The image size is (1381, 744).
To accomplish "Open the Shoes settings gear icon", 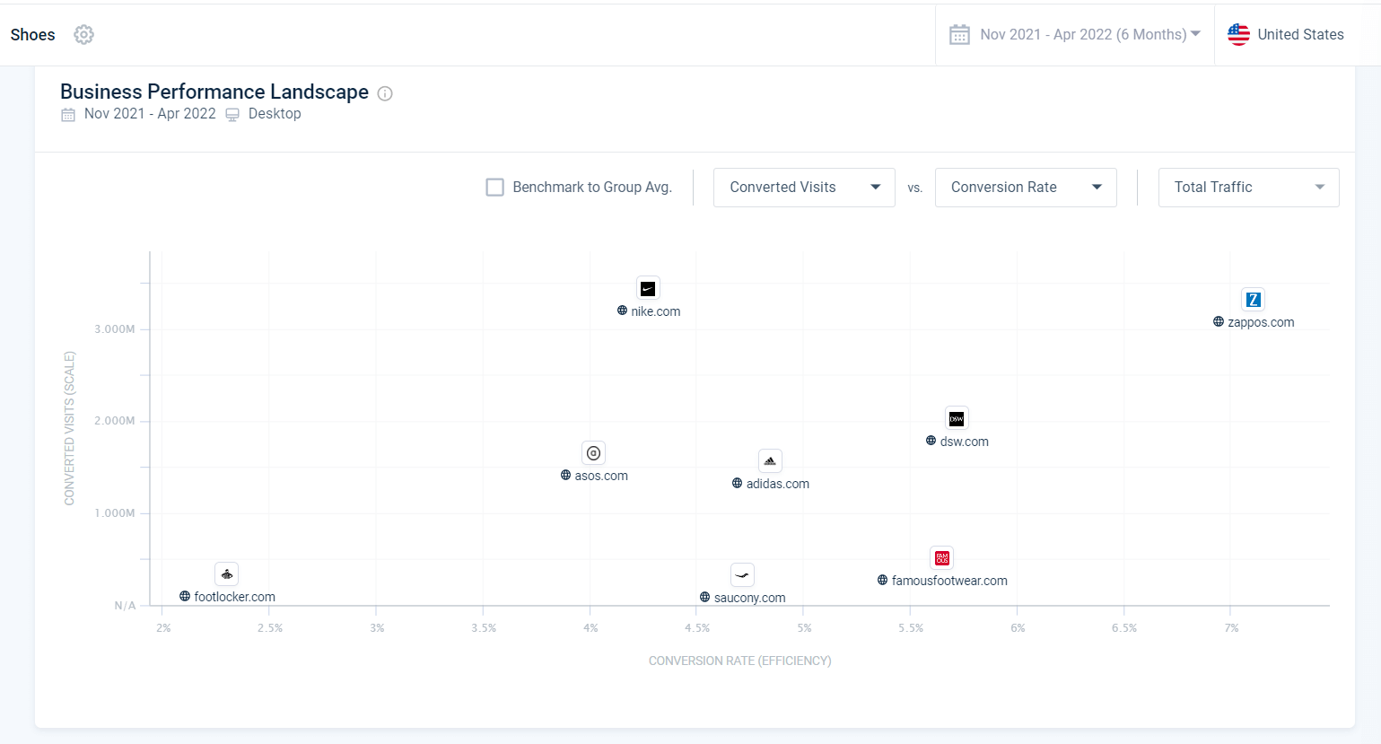I will pyautogui.click(x=83, y=34).
